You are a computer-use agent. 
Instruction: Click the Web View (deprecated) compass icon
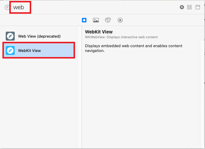(10, 36)
